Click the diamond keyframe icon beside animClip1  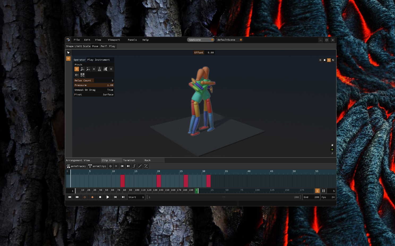coord(110,166)
